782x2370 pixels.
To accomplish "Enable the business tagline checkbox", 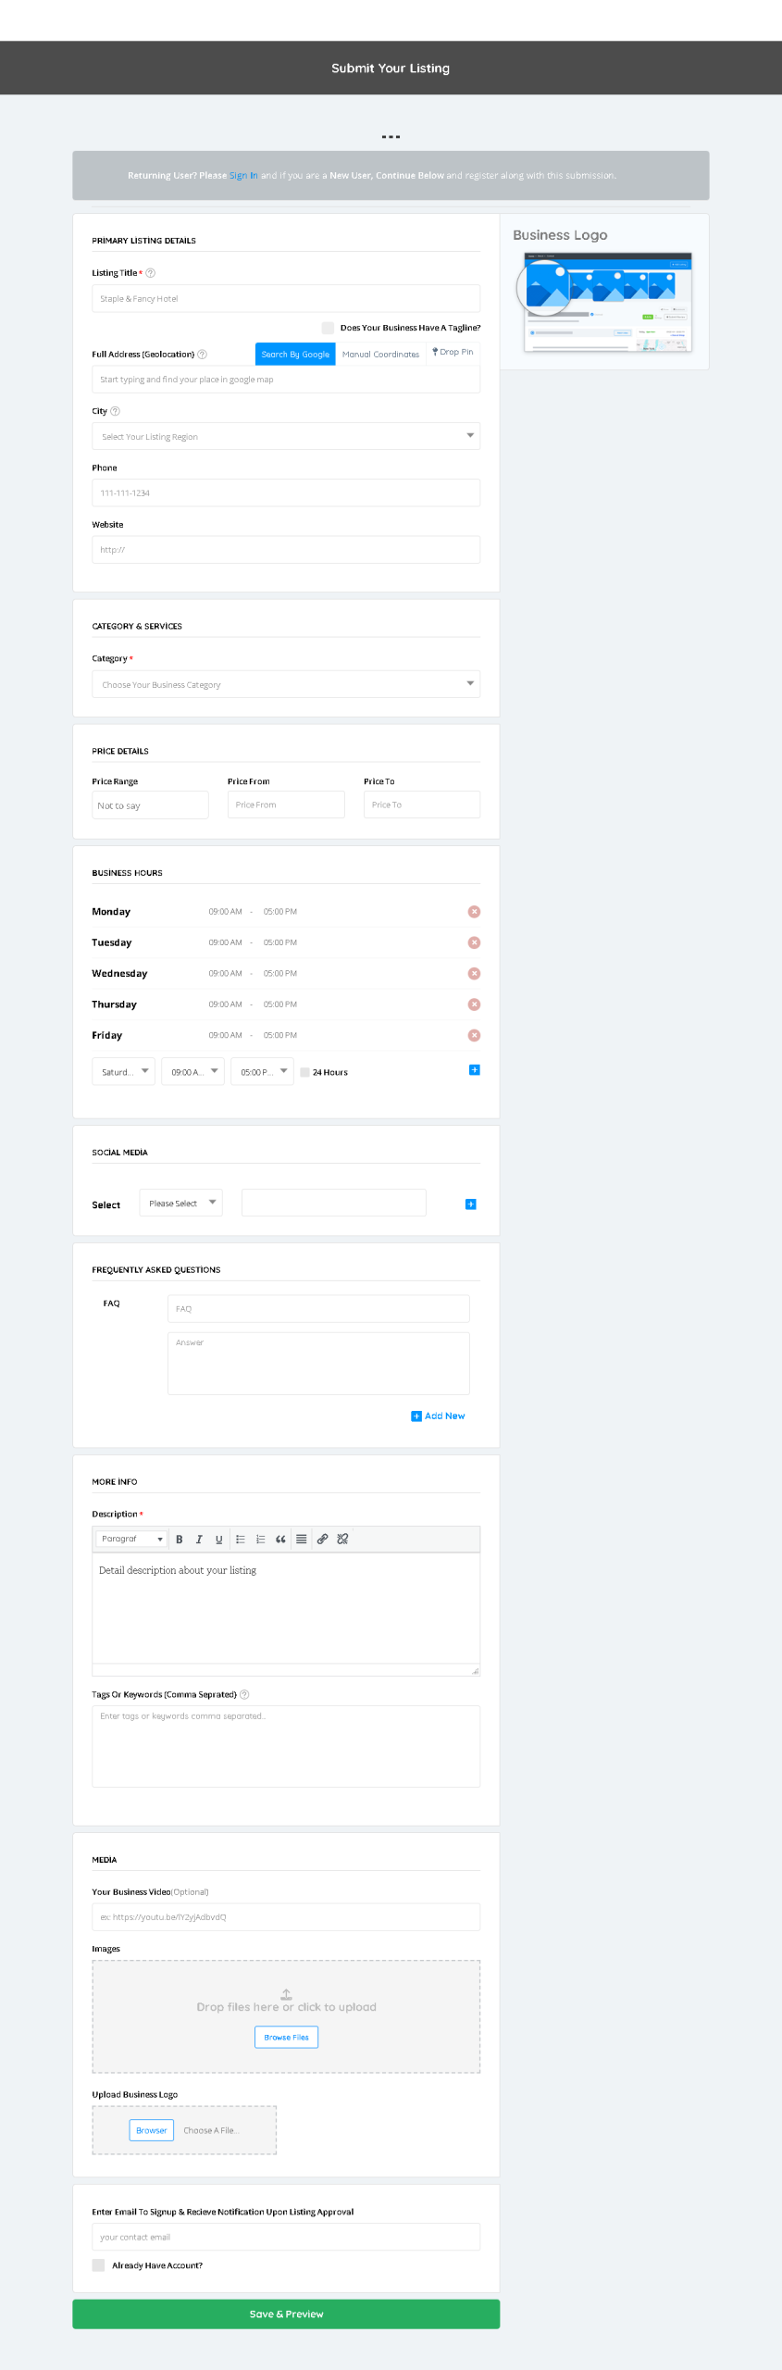I will point(328,328).
